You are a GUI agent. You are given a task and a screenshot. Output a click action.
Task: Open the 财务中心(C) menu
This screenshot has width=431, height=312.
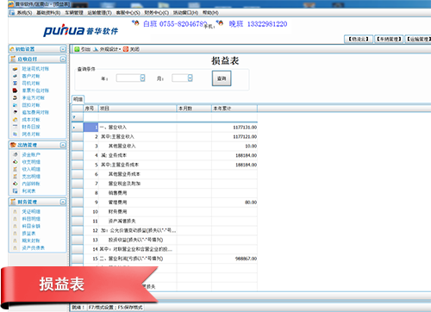(x=156, y=13)
